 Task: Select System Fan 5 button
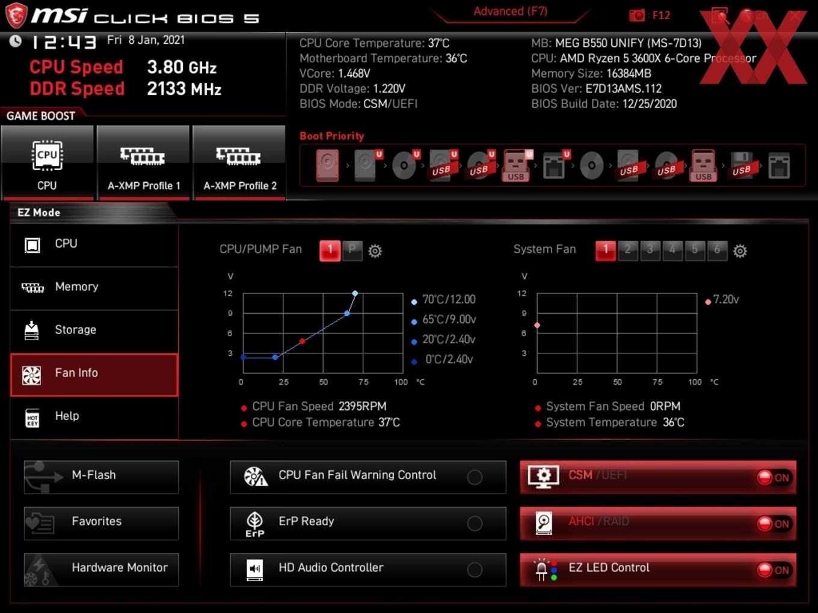(x=695, y=250)
